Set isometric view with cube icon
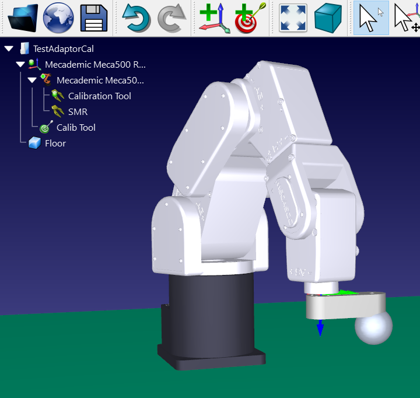The height and width of the screenshot is (398, 420). 328,18
